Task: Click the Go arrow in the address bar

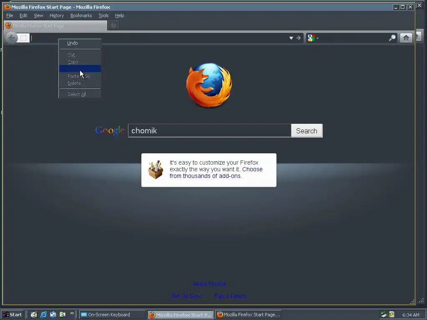Action: 299,38
